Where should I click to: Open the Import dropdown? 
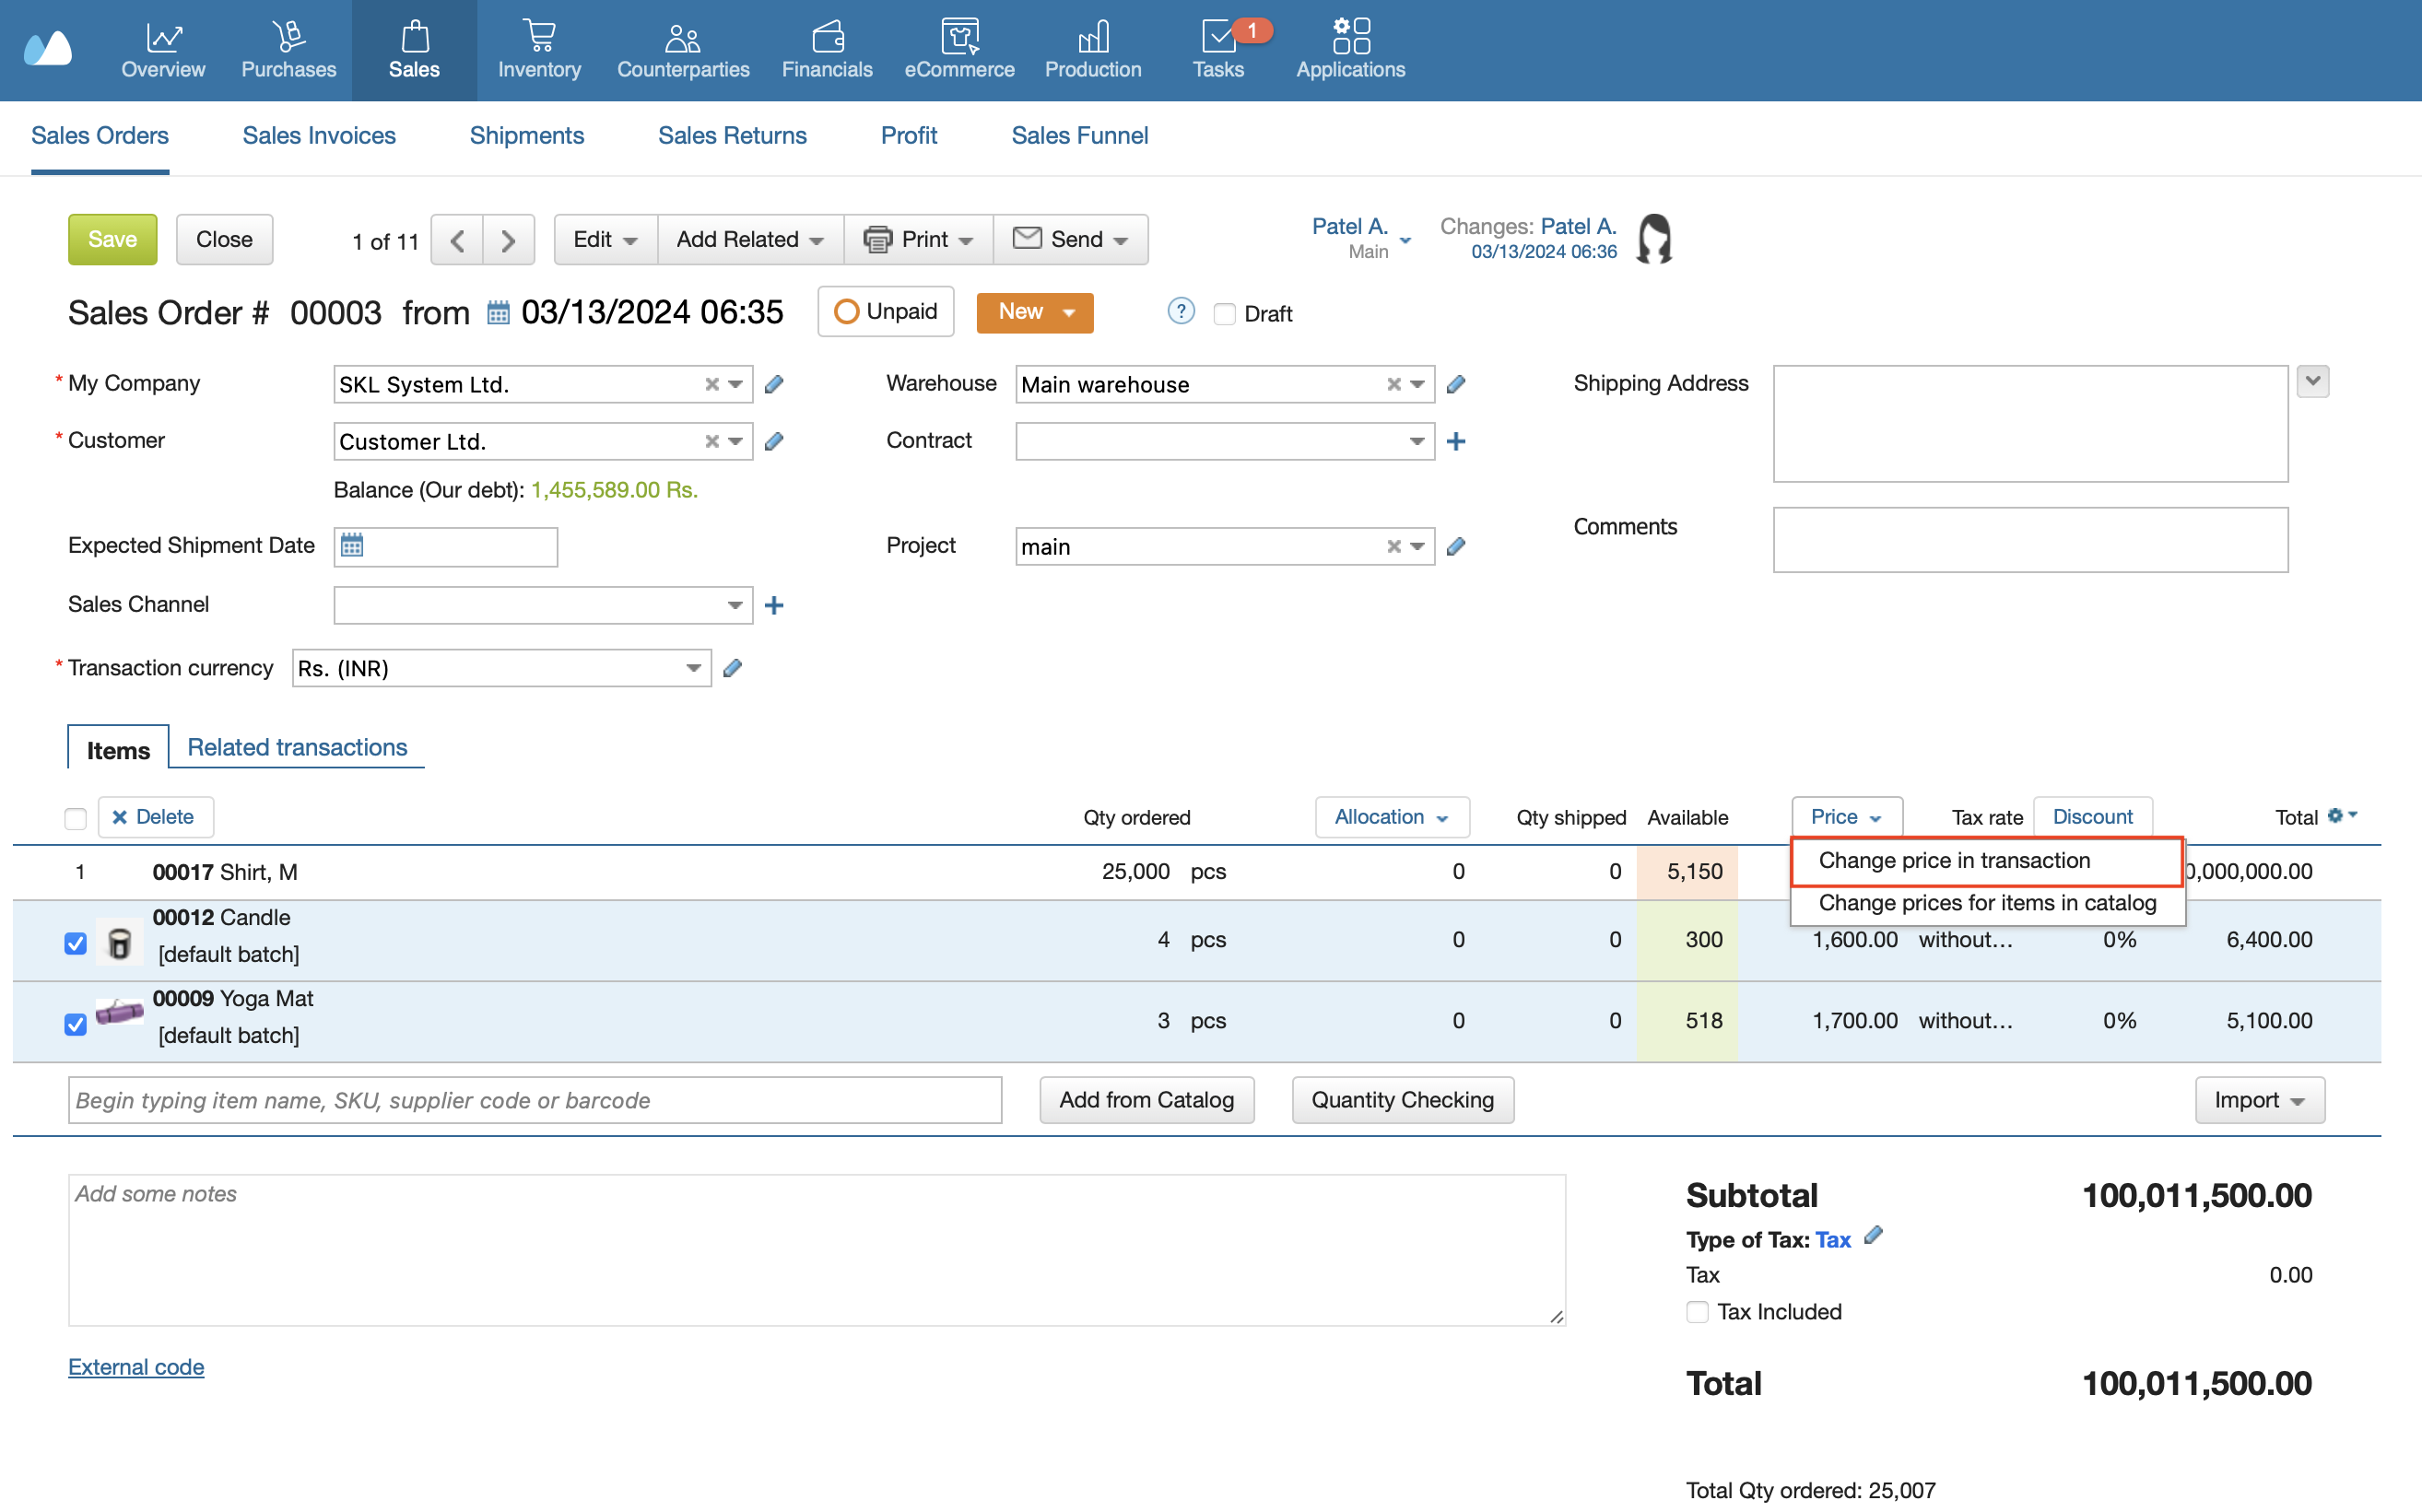(2259, 1100)
